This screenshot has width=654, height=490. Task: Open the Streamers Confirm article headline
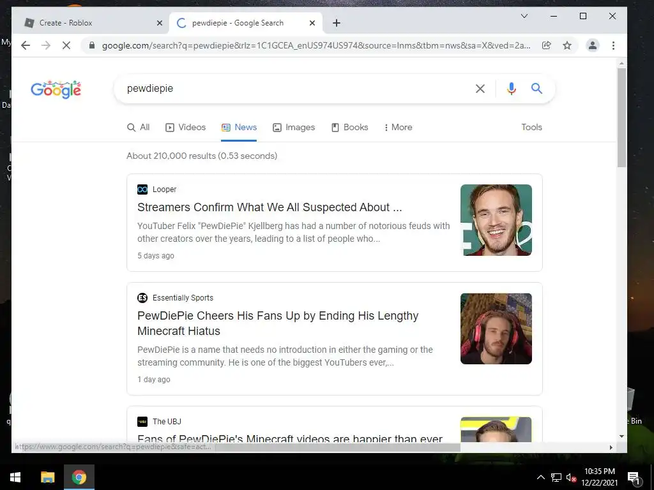tap(270, 207)
